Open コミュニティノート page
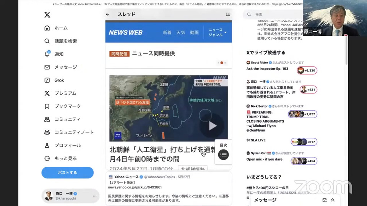 coord(69,132)
